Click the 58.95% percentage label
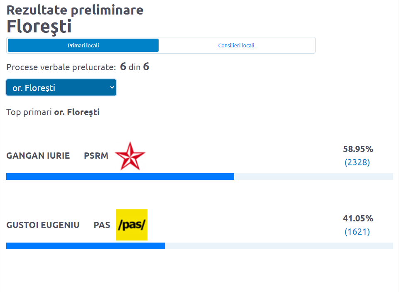 pos(358,149)
